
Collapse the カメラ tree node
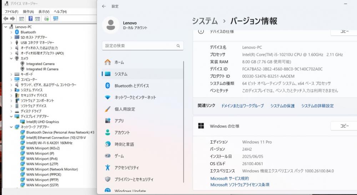point(11,58)
